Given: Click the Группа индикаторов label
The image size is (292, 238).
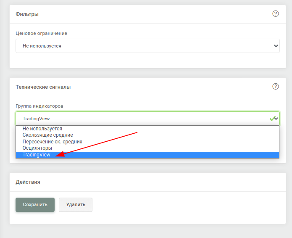Looking at the screenshot, I should tap(39, 106).
